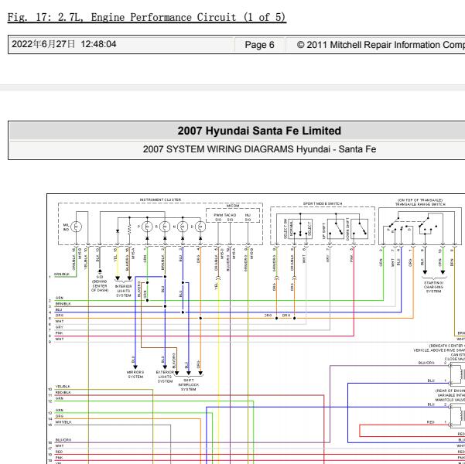
Task: Click the 'RED/BLK' wire label at row 11
Action: coord(63,392)
